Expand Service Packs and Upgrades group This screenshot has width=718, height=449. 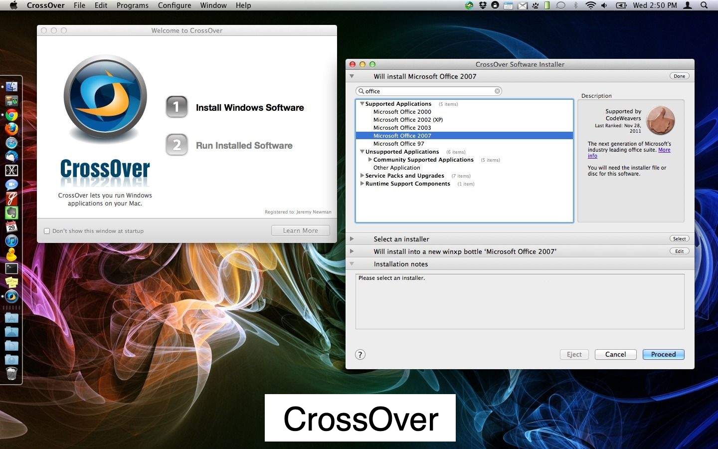point(362,176)
